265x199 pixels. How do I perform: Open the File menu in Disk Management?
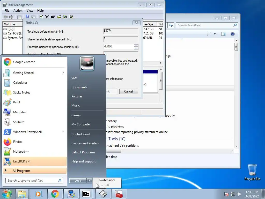click(x=7, y=10)
